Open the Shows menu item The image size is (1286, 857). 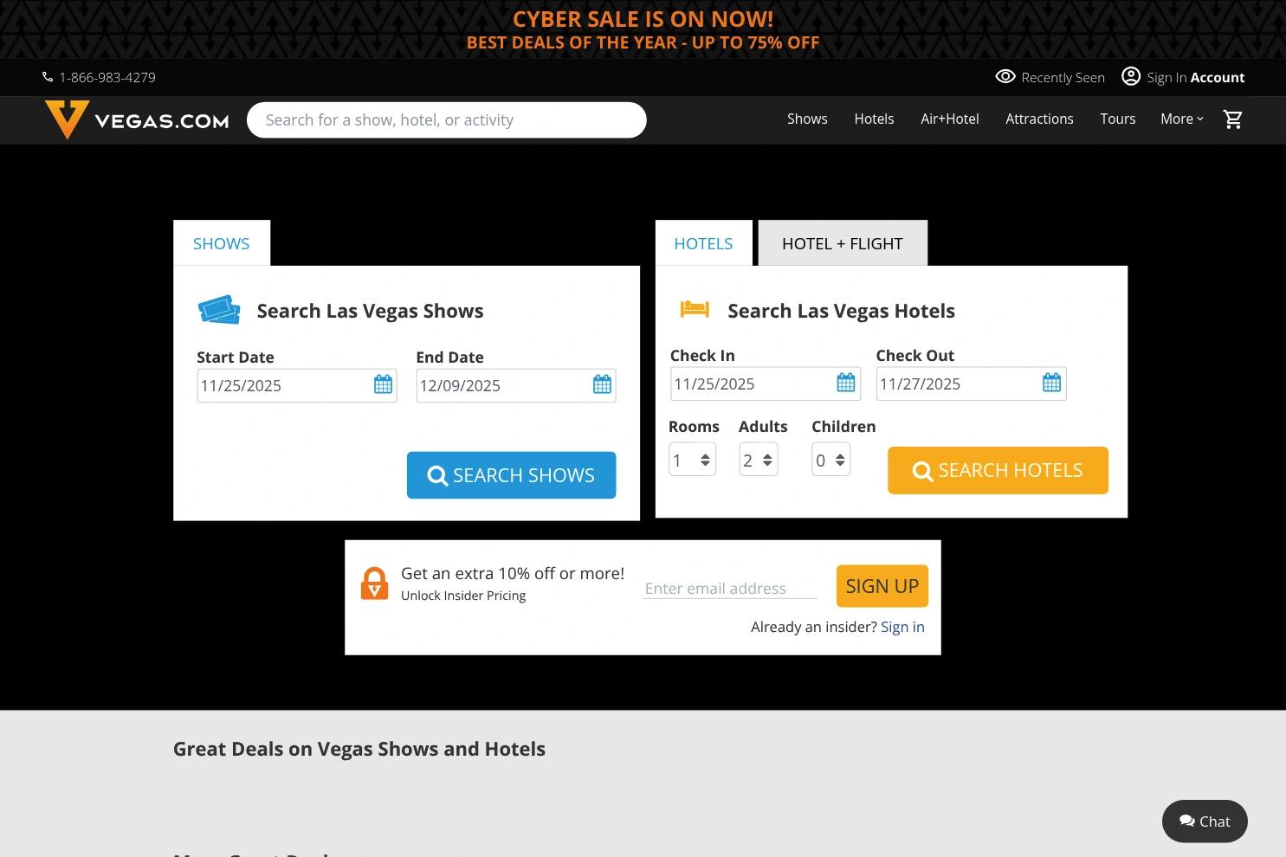pyautogui.click(x=807, y=119)
